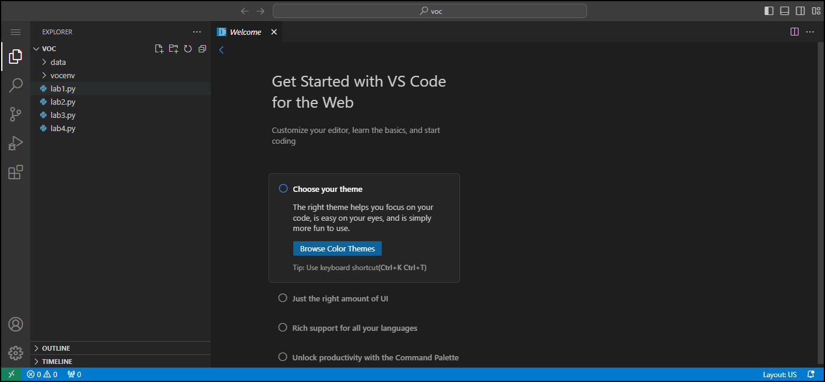Click the New Folder icon in Explorer

click(x=173, y=49)
